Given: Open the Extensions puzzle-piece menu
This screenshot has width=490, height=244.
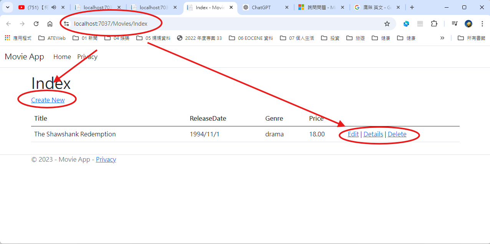Looking at the screenshot, I should 434,24.
